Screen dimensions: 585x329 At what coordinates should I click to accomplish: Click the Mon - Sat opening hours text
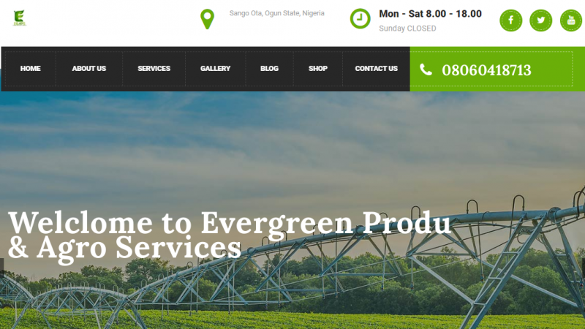pos(430,14)
